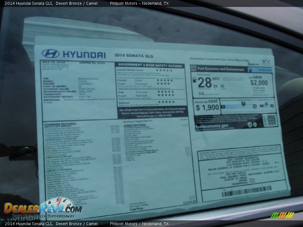The width and height of the screenshot is (303, 227).
Task: Click the fuel pump icon beside 28 MPG
Action: (x=194, y=79)
